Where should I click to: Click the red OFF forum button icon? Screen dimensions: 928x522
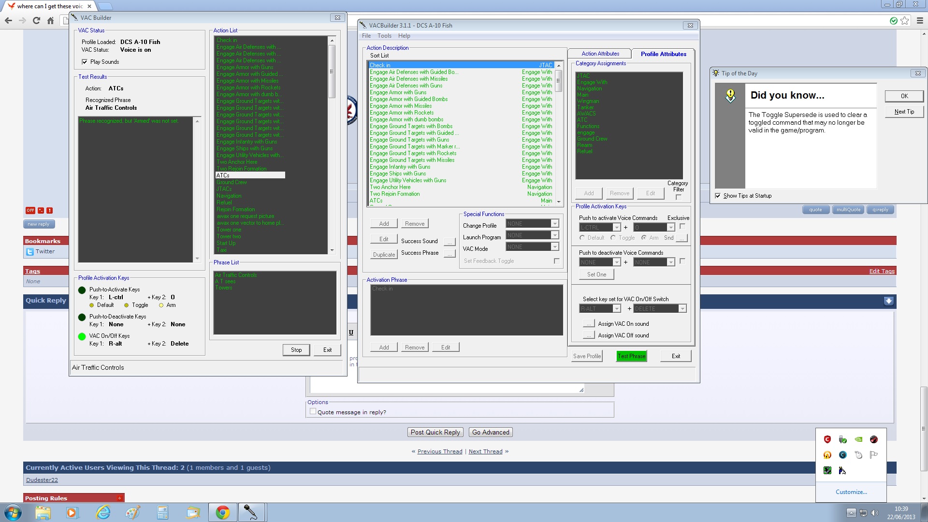(30, 210)
